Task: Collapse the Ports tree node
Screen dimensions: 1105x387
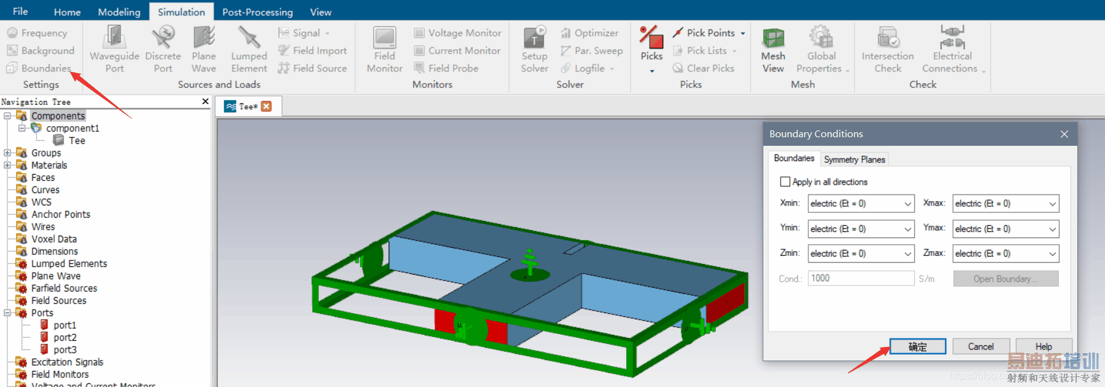Action: (x=7, y=313)
